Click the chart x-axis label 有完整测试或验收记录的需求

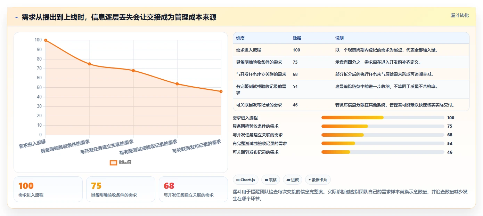click(x=148, y=147)
